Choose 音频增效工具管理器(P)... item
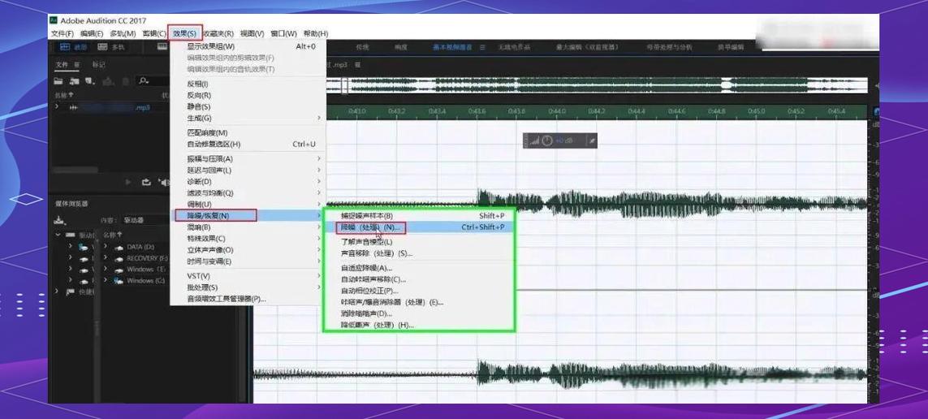928x419 pixels. 248,299
